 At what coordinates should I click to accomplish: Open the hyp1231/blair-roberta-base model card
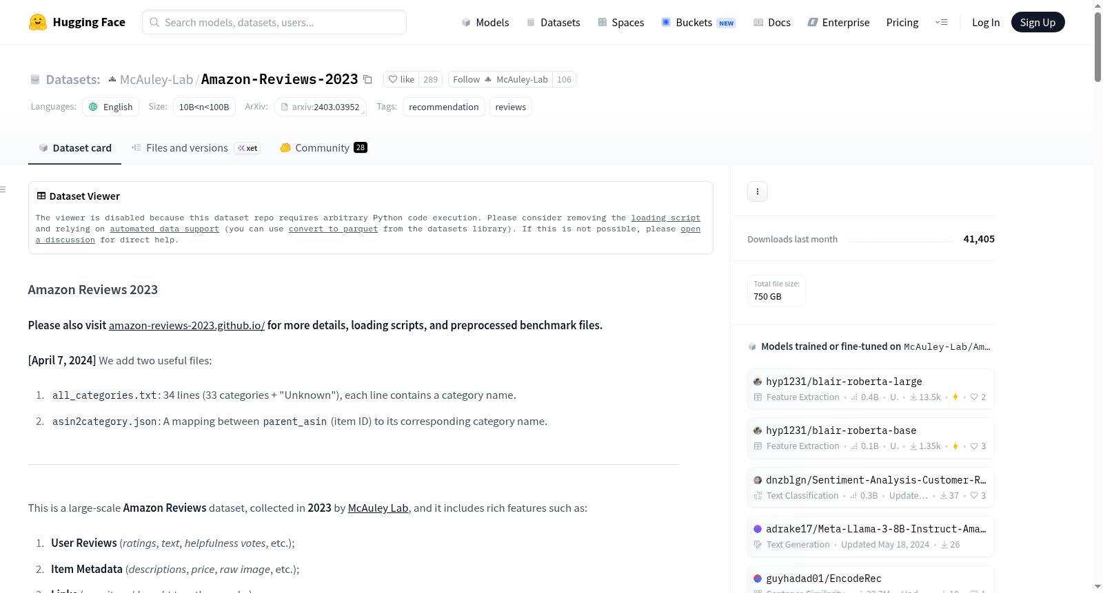[871, 438]
